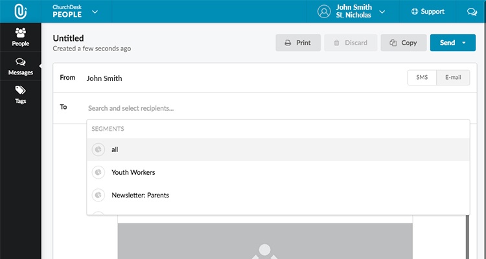The height and width of the screenshot is (259, 486).
Task: Click the Untitled message title
Action: (68, 38)
